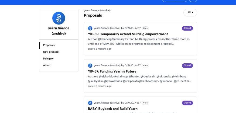The image size is (236, 113).
Task: Click the Core tag on the YIP-59 proposal
Action: [145, 28]
